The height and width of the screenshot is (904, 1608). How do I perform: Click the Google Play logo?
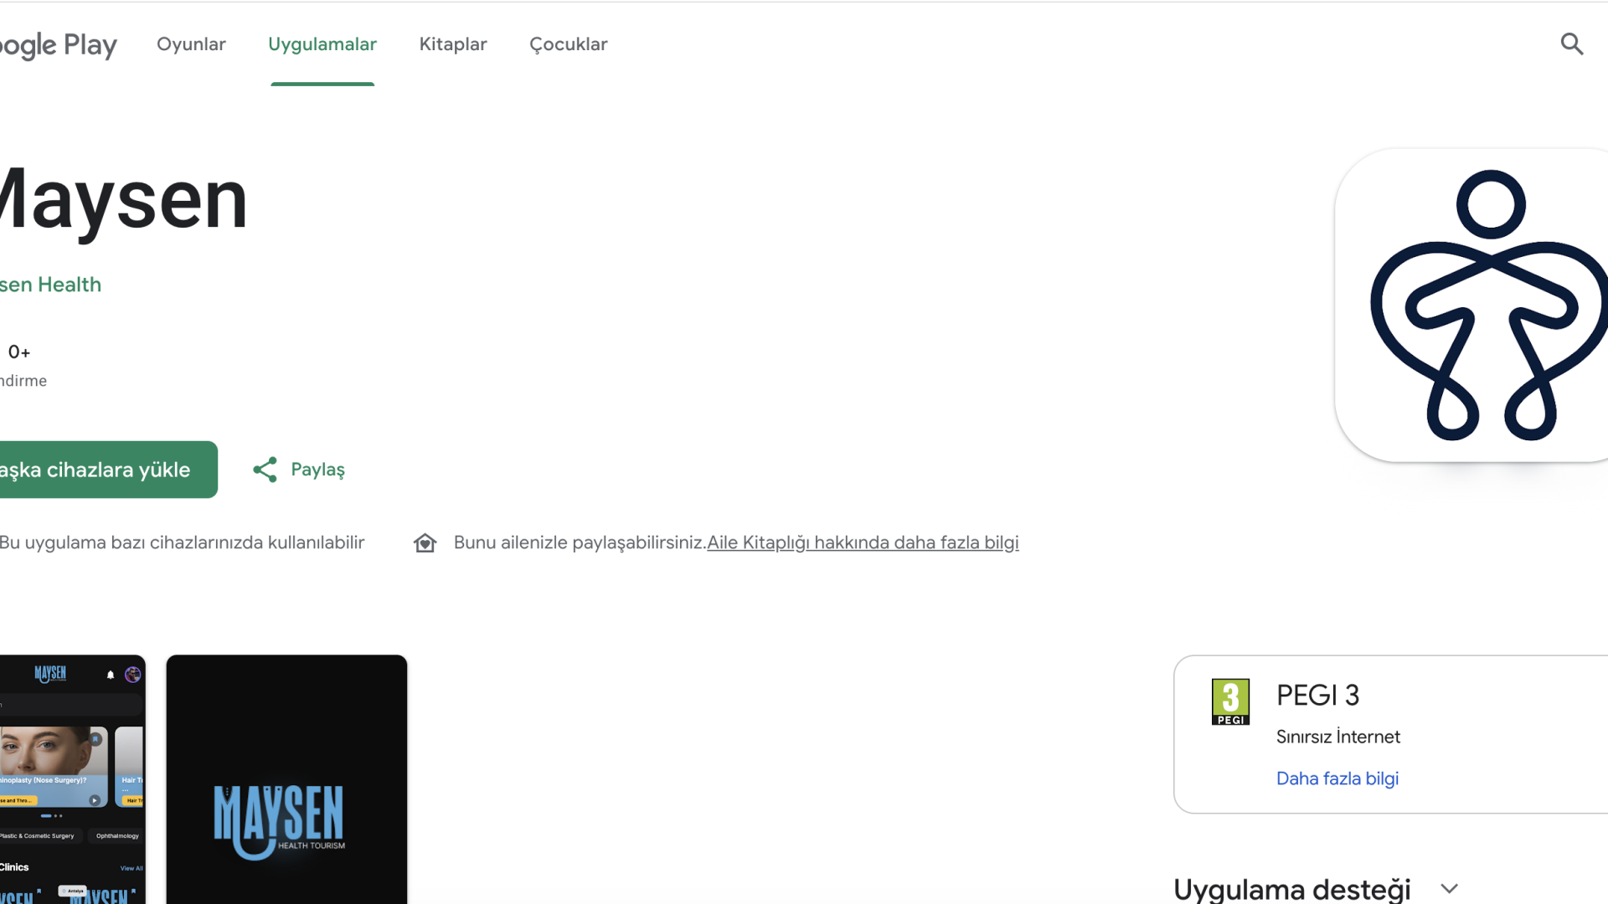[58, 44]
